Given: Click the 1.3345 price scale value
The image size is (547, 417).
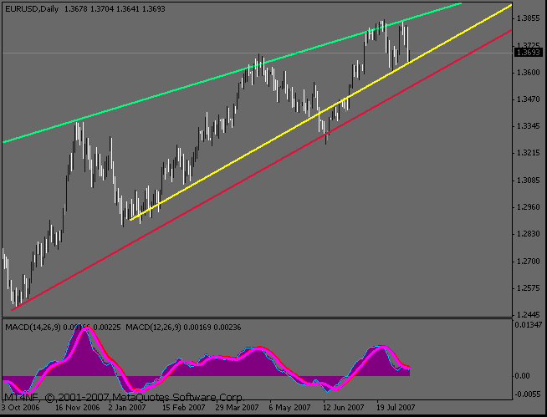Looking at the screenshot, I should click(528, 126).
